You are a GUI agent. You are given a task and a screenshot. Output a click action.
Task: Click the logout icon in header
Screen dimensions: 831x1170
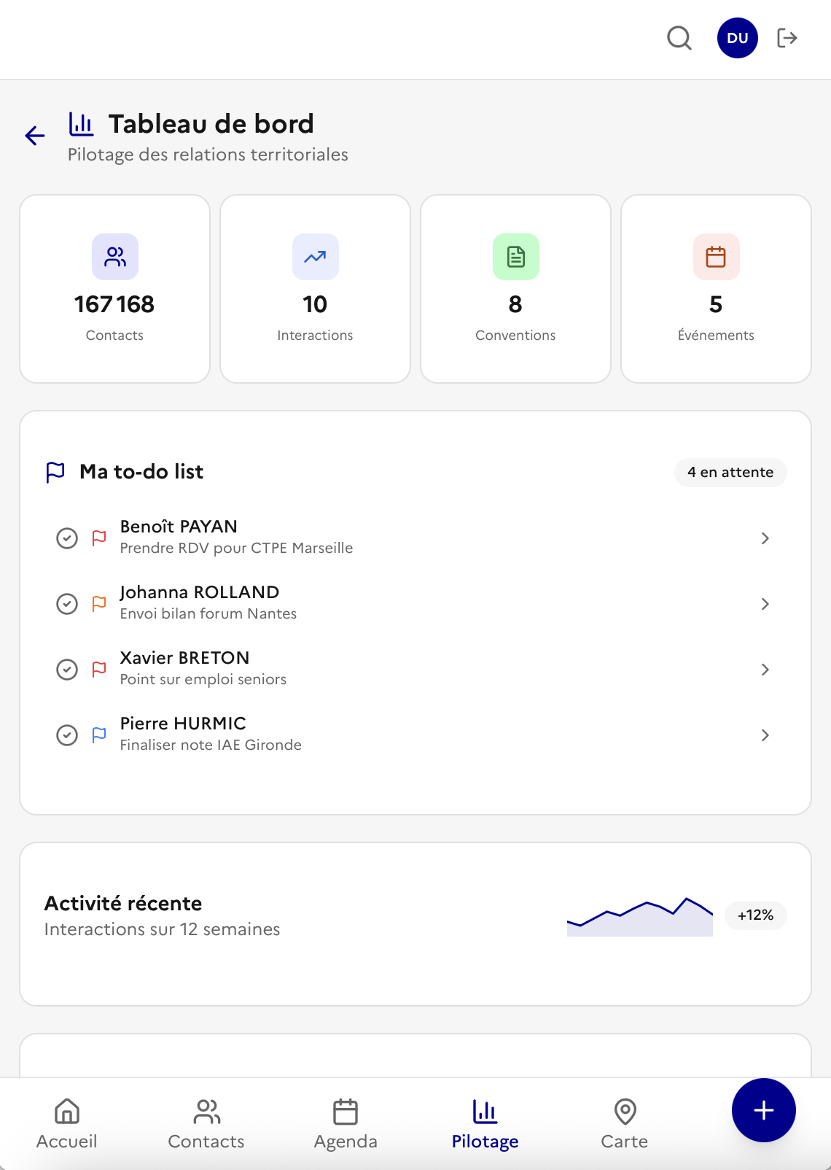[x=787, y=38]
